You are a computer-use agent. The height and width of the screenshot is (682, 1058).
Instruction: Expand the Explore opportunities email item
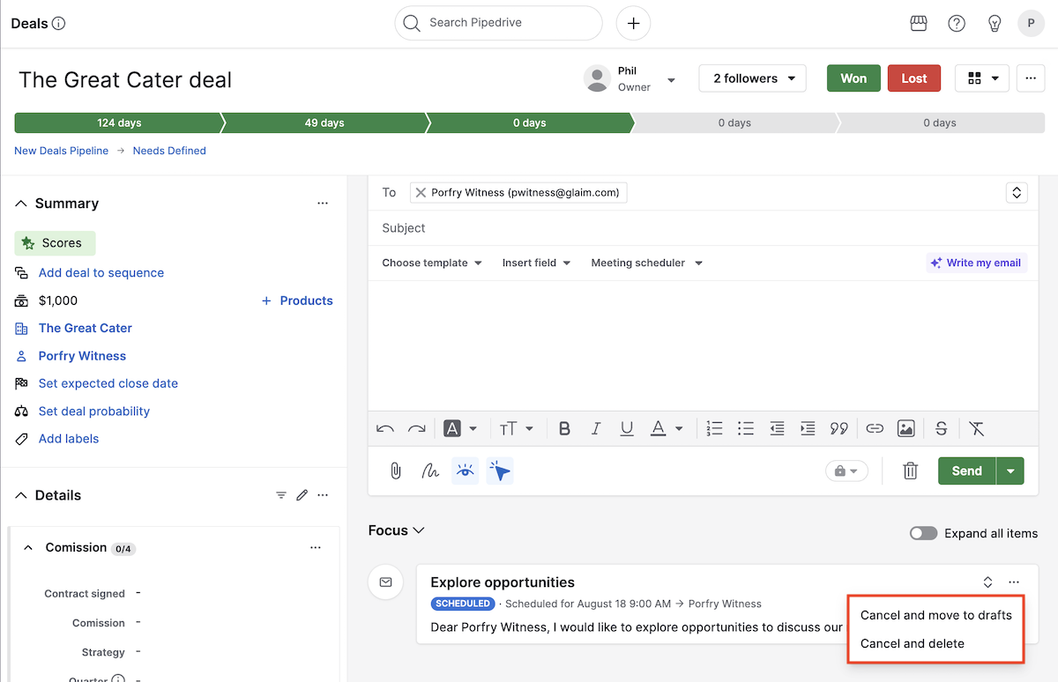tap(988, 582)
